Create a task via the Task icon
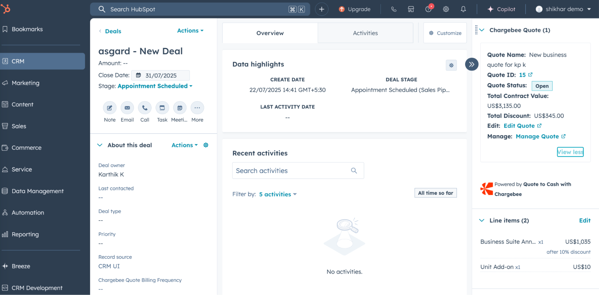Viewport: 599px width, 295px height. (x=162, y=108)
